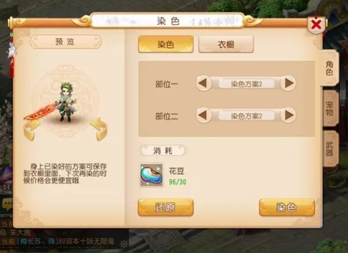Open the 部位二 染色方案2 field
Viewport: 348px width, 253px height.
(x=246, y=116)
